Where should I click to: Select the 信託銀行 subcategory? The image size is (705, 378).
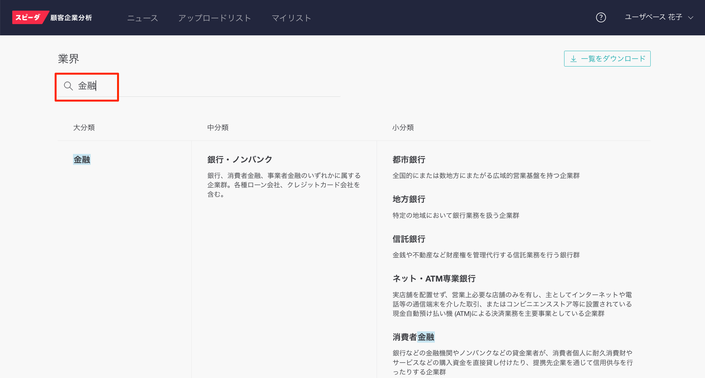(409, 239)
